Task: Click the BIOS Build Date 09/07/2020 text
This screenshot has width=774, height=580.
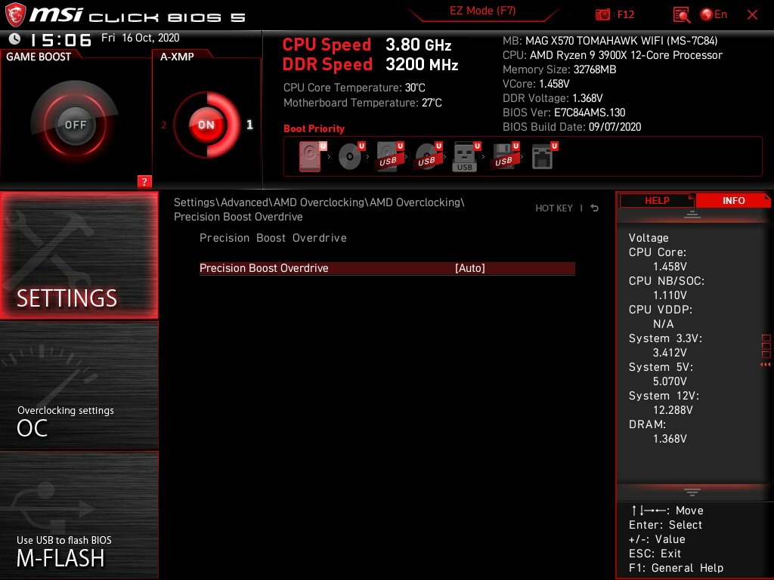Action: pyautogui.click(x=571, y=127)
